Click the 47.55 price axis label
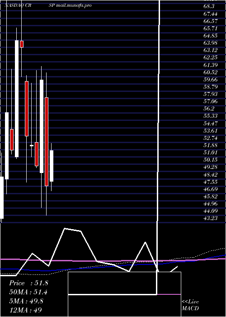The image size is (226, 317). coord(211,182)
